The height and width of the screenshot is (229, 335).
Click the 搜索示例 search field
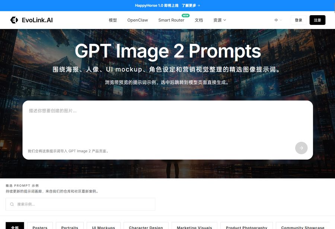coord(80,204)
